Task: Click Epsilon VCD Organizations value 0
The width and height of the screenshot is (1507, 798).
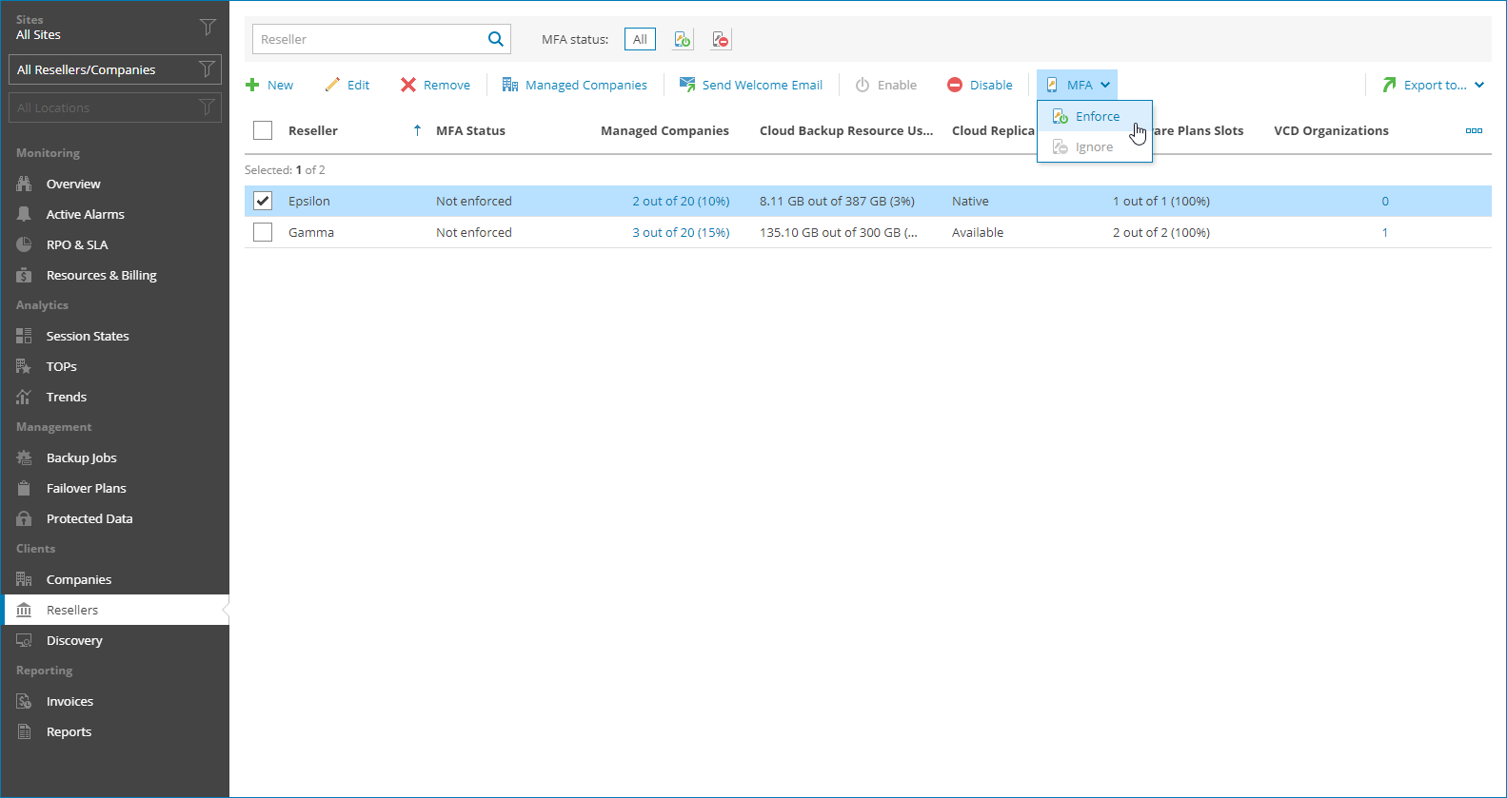Action: coord(1385,201)
